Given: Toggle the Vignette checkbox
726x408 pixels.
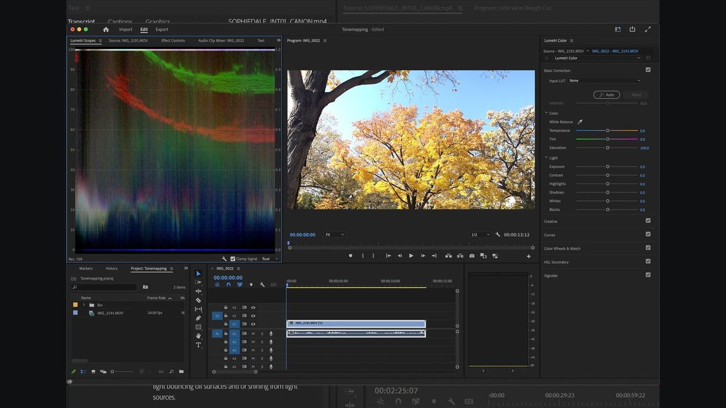Looking at the screenshot, I should click(648, 274).
